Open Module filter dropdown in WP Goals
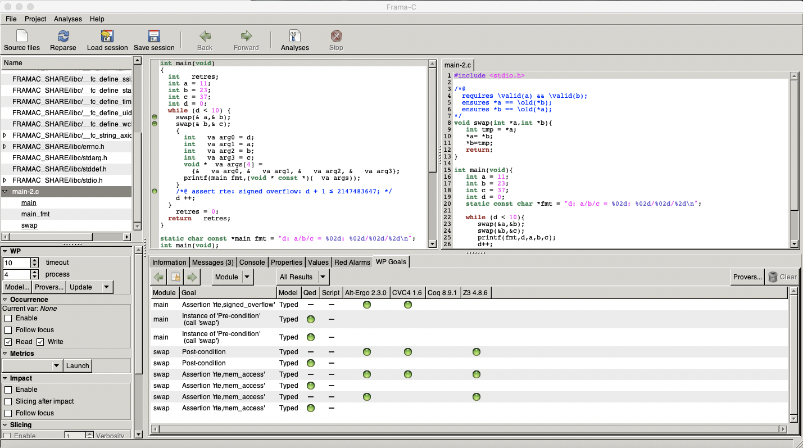Screen dimensions: 803x448 (x=233, y=277)
